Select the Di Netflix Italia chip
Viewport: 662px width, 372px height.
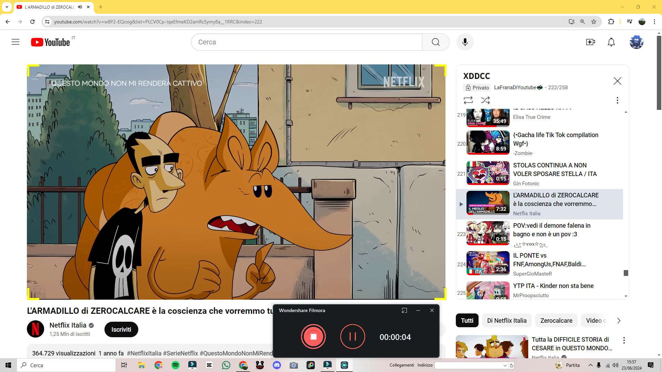point(507,321)
